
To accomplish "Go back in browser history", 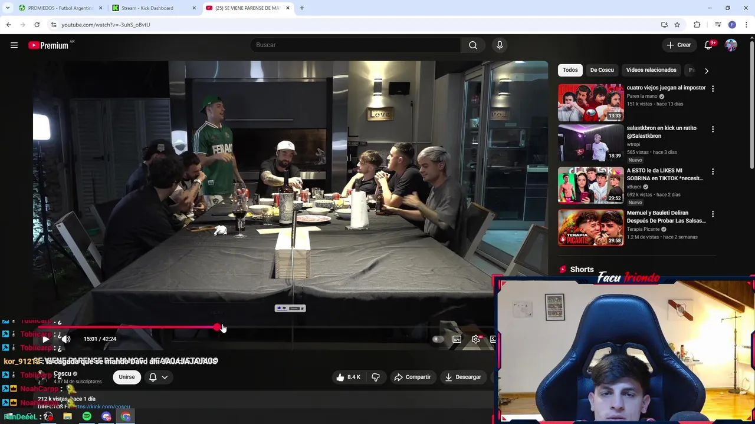I will tap(8, 25).
